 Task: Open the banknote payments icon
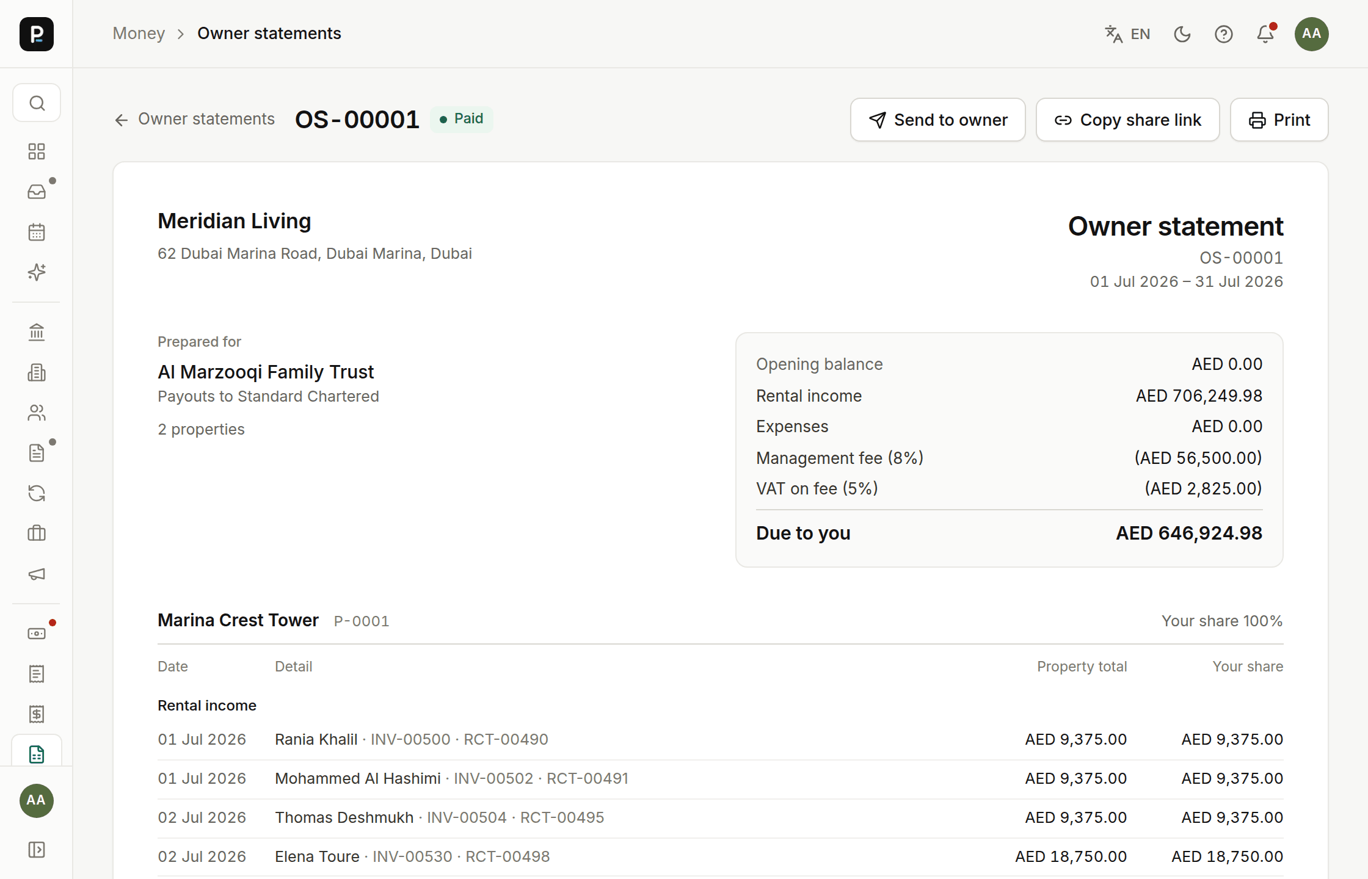[x=37, y=634]
